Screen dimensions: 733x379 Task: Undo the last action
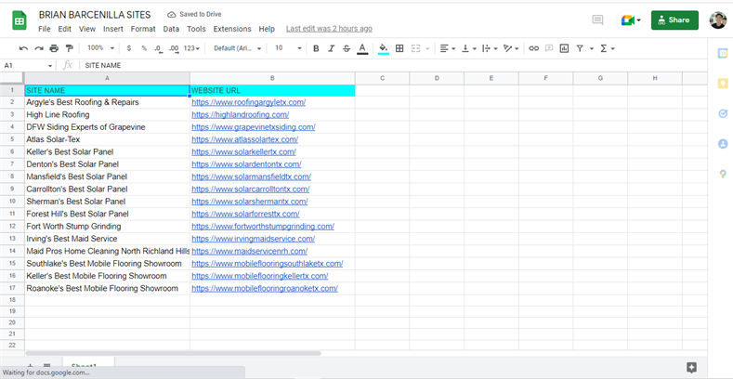23,48
